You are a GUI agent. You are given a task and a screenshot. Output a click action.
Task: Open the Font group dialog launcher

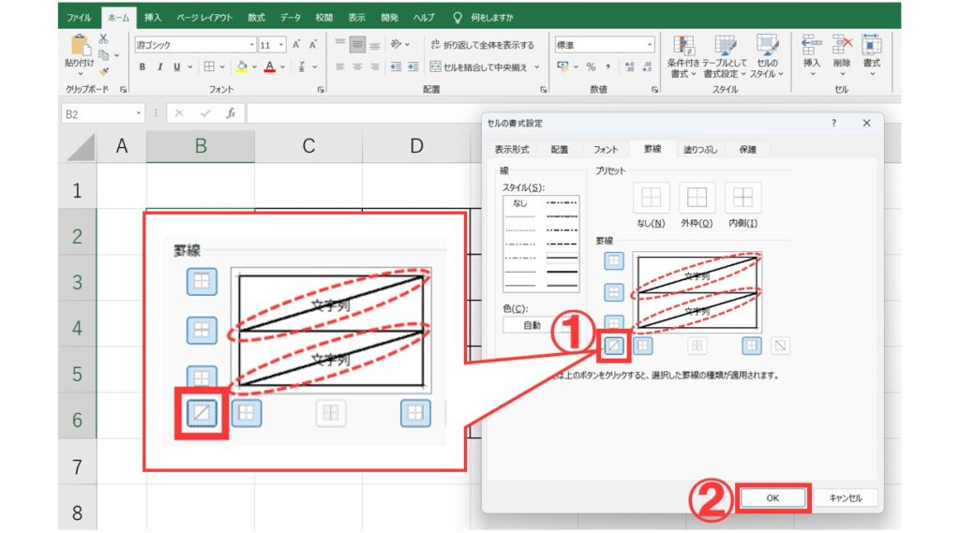(321, 89)
